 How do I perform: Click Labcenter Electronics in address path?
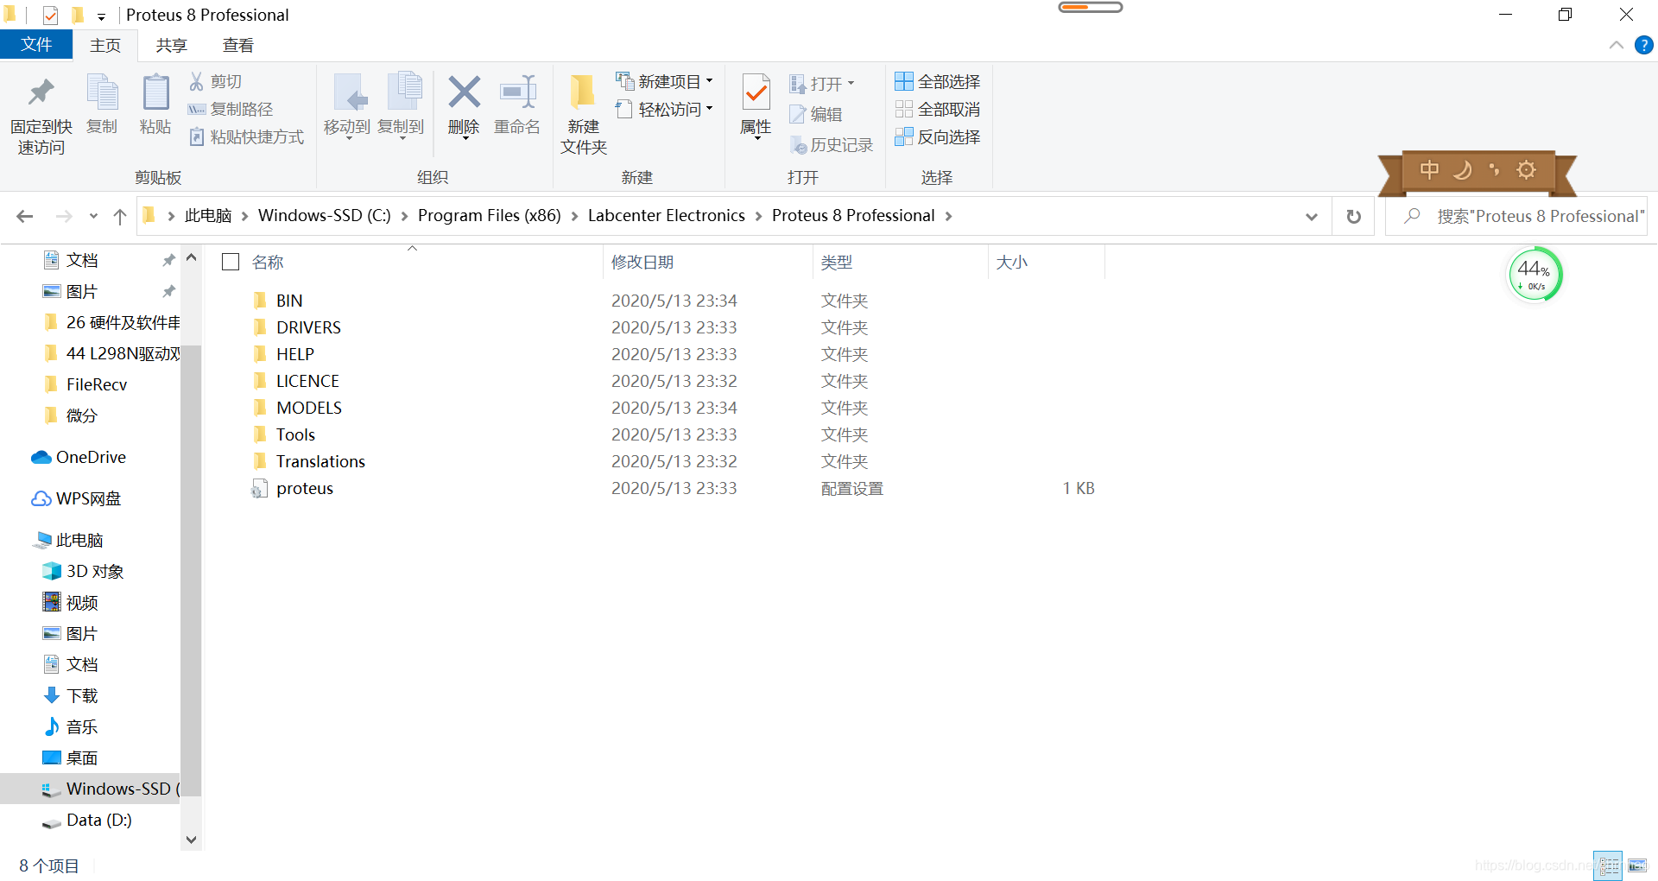point(666,216)
